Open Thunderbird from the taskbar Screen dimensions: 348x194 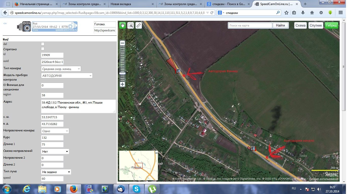(x=121, y=189)
